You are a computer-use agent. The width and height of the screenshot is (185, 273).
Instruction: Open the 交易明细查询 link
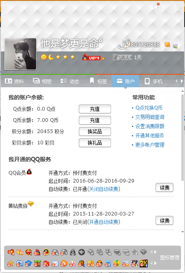150,117
